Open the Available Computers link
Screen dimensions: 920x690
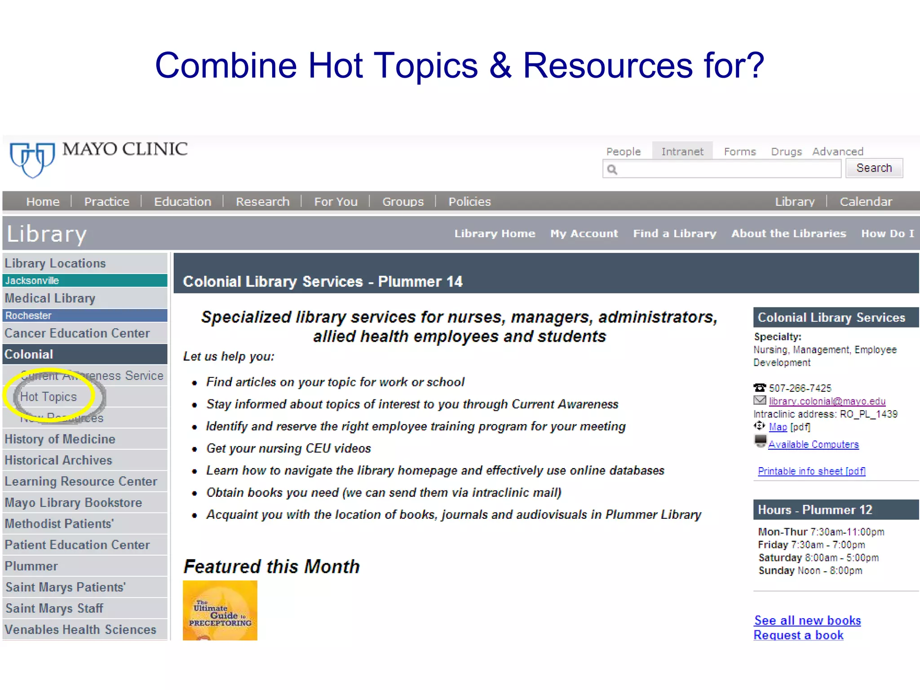[x=813, y=444]
